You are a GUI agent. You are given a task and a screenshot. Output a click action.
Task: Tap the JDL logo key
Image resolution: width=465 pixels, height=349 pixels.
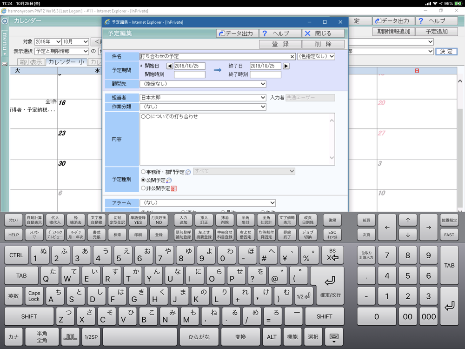tap(70, 337)
